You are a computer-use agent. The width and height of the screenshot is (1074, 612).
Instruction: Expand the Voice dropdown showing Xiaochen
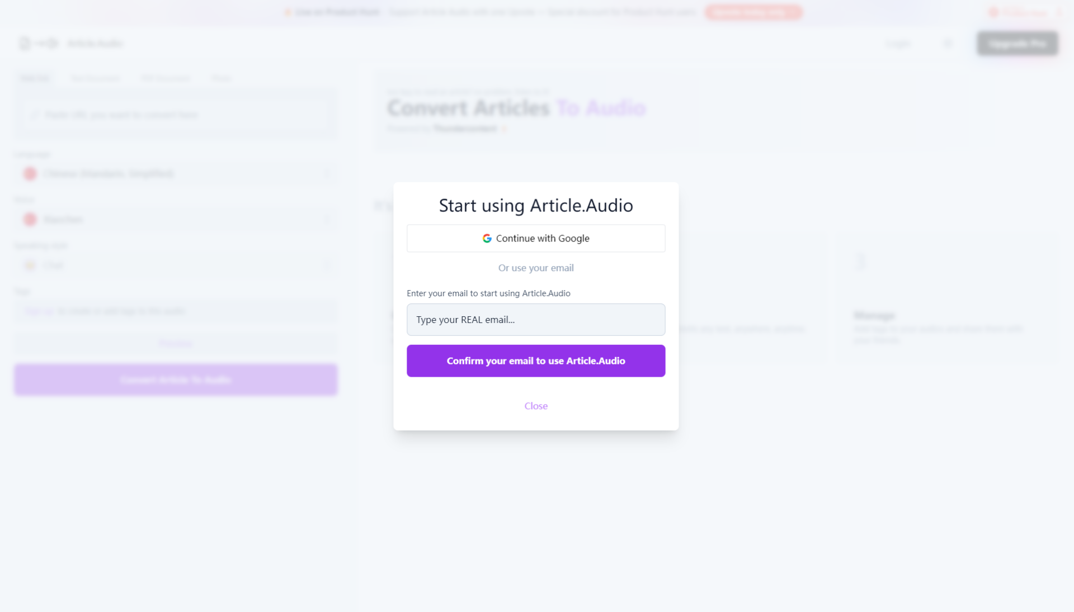tap(176, 220)
